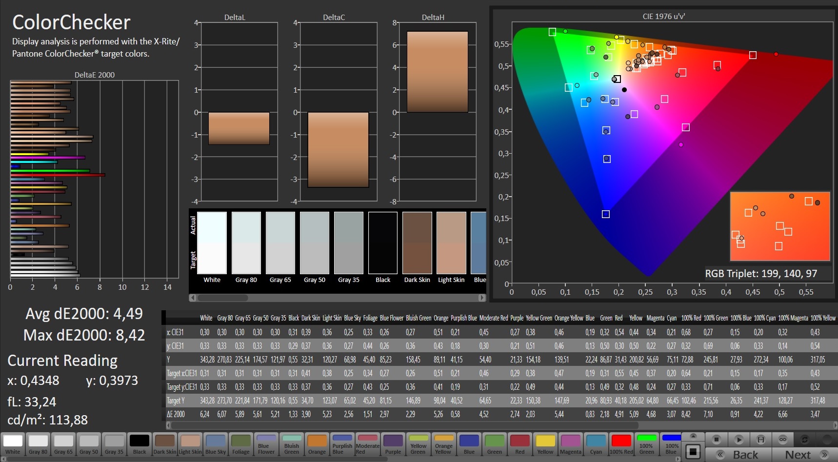The width and height of the screenshot is (838, 462).
Task: Click left arrow of Actual/Target swatch scrollbar
Action: pyautogui.click(x=193, y=298)
